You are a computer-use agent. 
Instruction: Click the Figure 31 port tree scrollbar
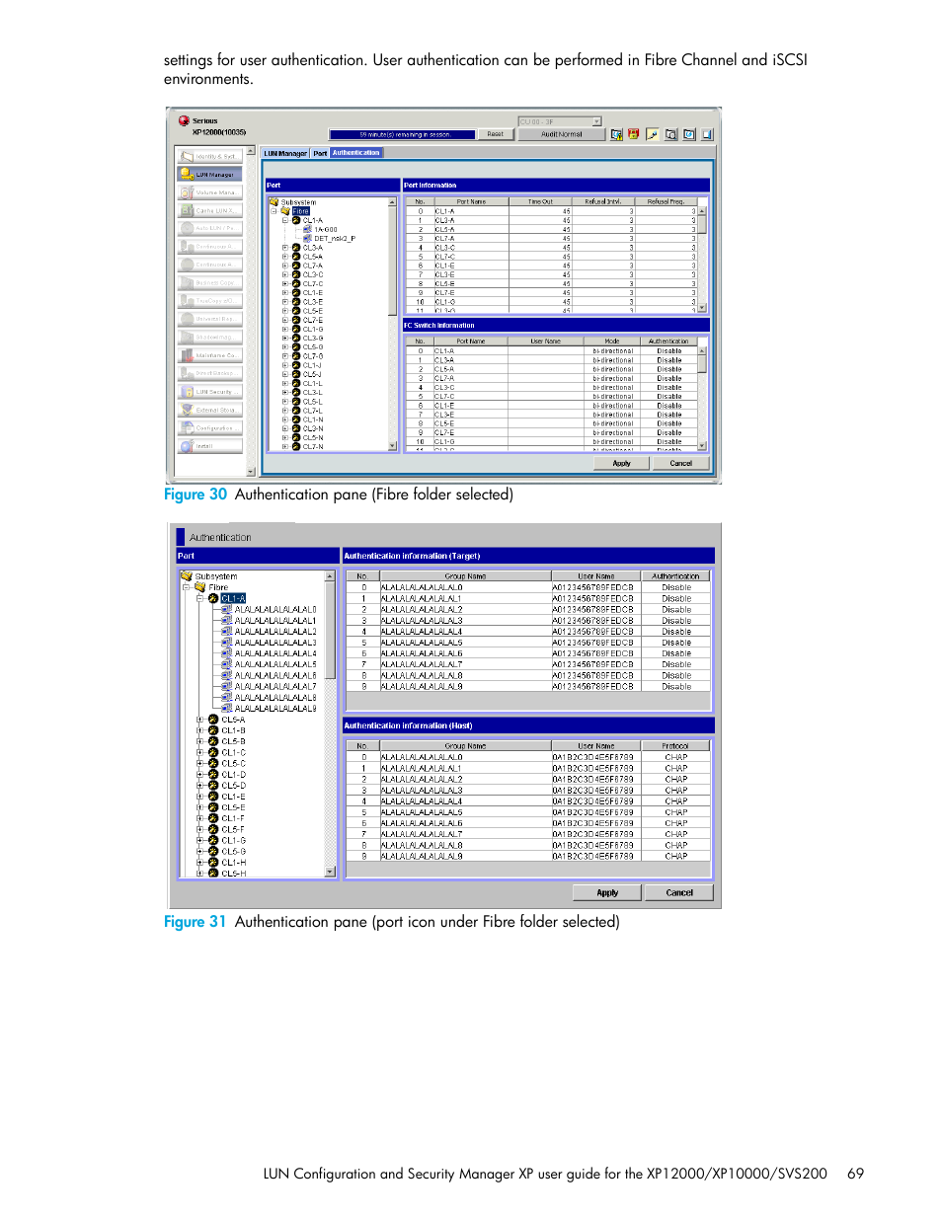pos(330,724)
